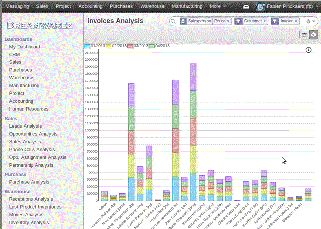Click the Customer filter funnel icon
321x229 pixels.
pos(238,21)
